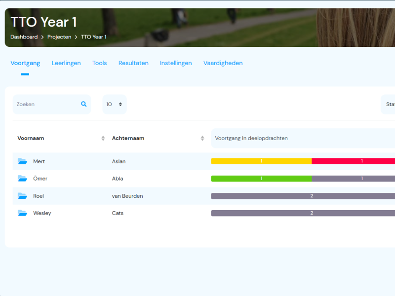This screenshot has width=395, height=296.
Task: Click Roel's grey progress bar
Action: click(303, 196)
